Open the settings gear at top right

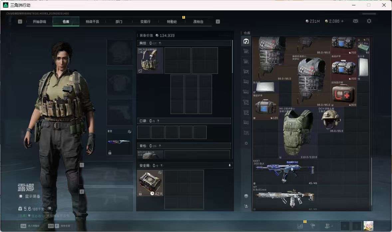[369, 21]
